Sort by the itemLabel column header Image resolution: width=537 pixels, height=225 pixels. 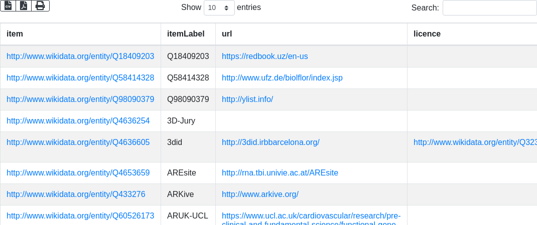(188, 34)
